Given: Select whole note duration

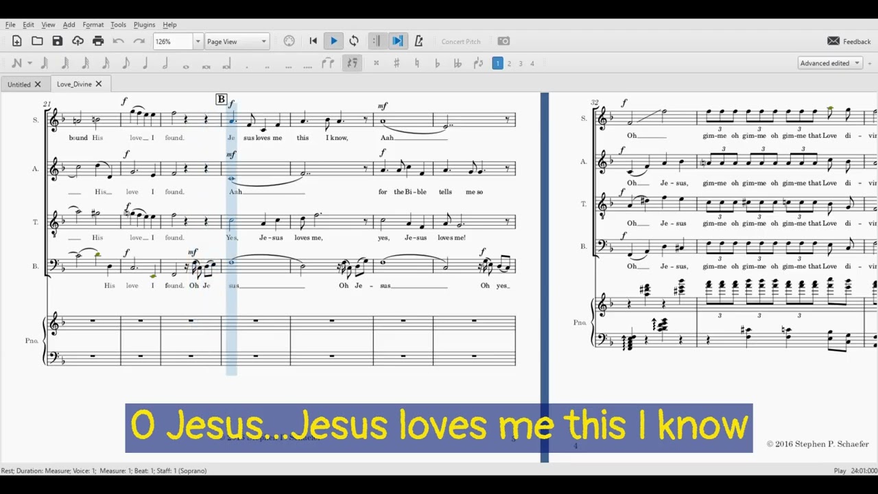Looking at the screenshot, I should 186,66.
